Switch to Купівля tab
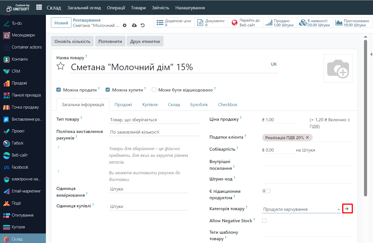The height and width of the screenshot is (243, 373). (150, 104)
